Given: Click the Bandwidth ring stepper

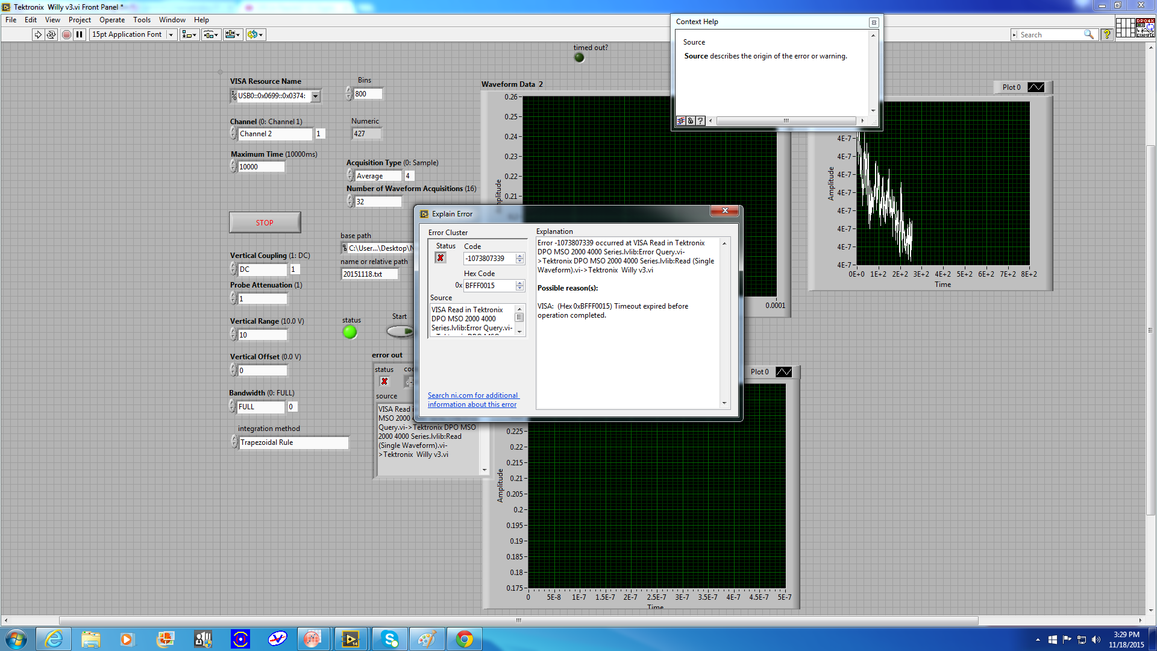Looking at the screenshot, I should [232, 406].
